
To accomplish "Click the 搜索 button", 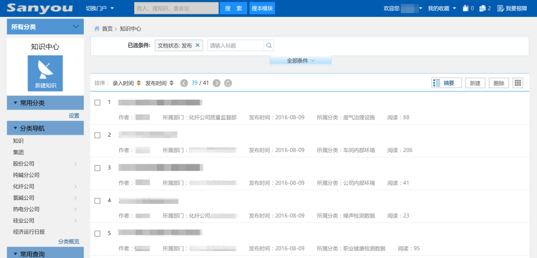I will tap(233, 8).
